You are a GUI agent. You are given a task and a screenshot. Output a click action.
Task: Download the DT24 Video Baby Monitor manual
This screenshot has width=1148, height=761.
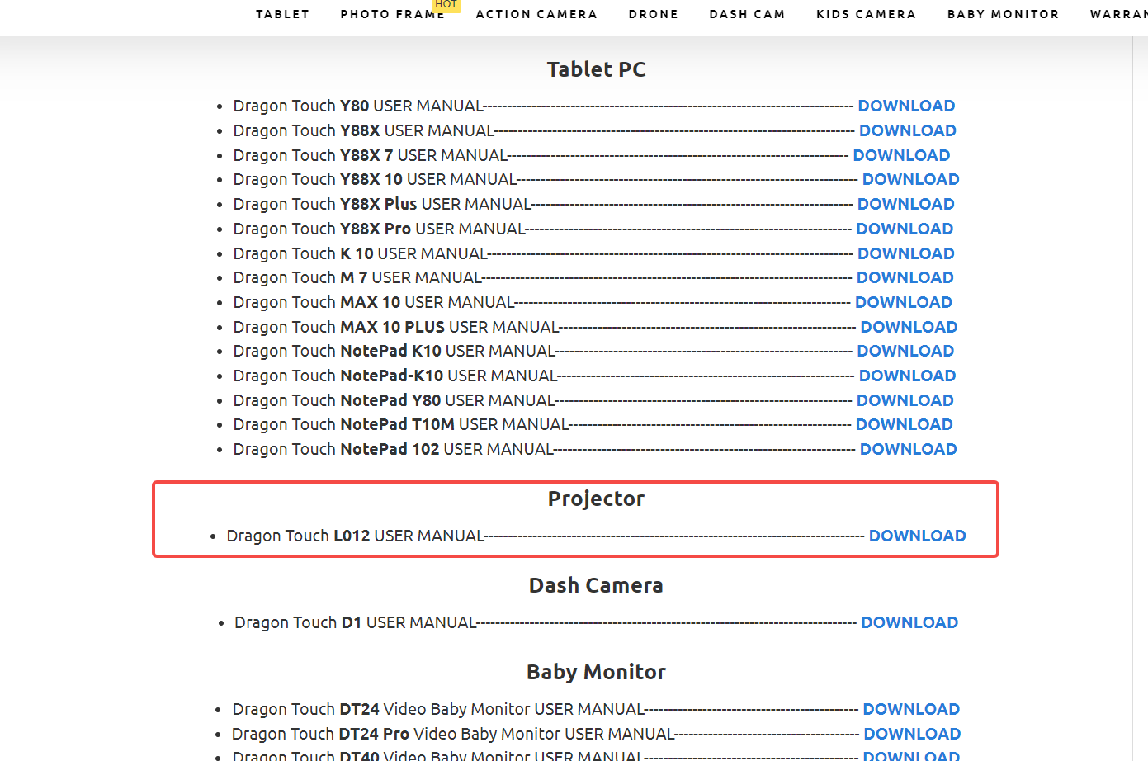click(x=911, y=709)
